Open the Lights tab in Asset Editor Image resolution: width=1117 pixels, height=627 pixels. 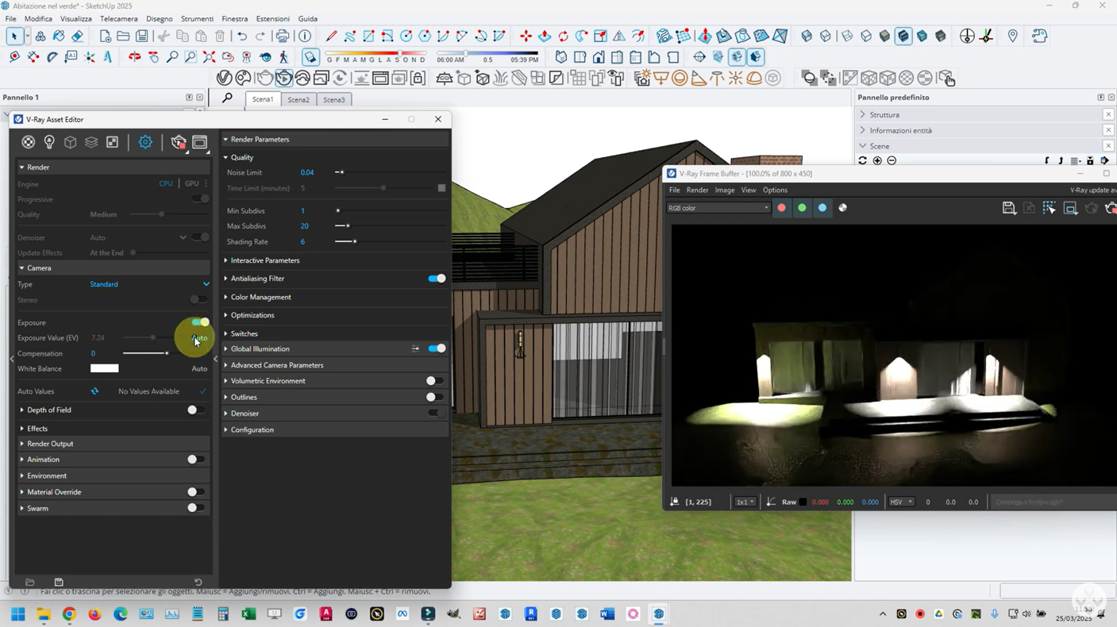coord(49,142)
